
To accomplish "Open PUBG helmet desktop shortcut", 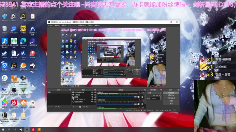I will pos(23,80).
